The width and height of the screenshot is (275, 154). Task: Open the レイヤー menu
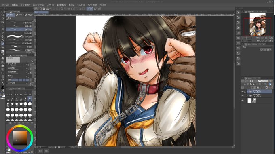(50, 5)
